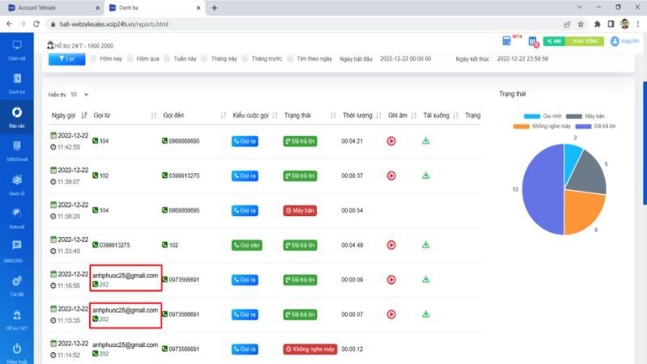
Task: Open the Hỗ trợ 24/7 support sidebar icon
Action: [x=17, y=315]
